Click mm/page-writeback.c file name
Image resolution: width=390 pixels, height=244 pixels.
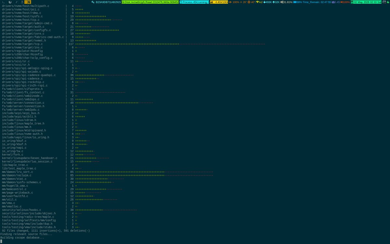click(x=18, y=193)
